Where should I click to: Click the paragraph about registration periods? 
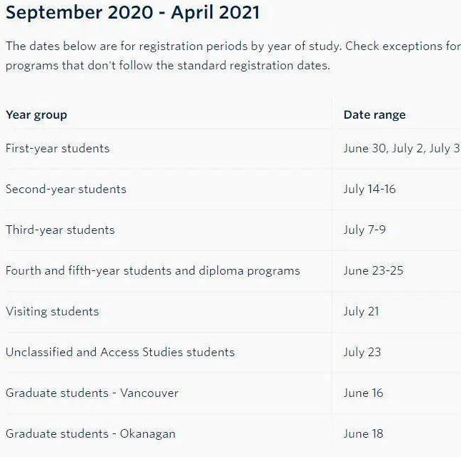click(x=233, y=56)
